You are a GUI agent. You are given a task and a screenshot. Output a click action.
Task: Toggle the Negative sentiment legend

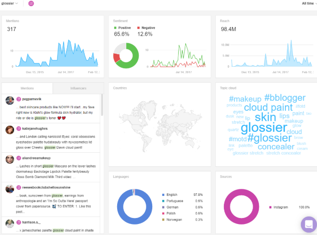tap(146, 28)
